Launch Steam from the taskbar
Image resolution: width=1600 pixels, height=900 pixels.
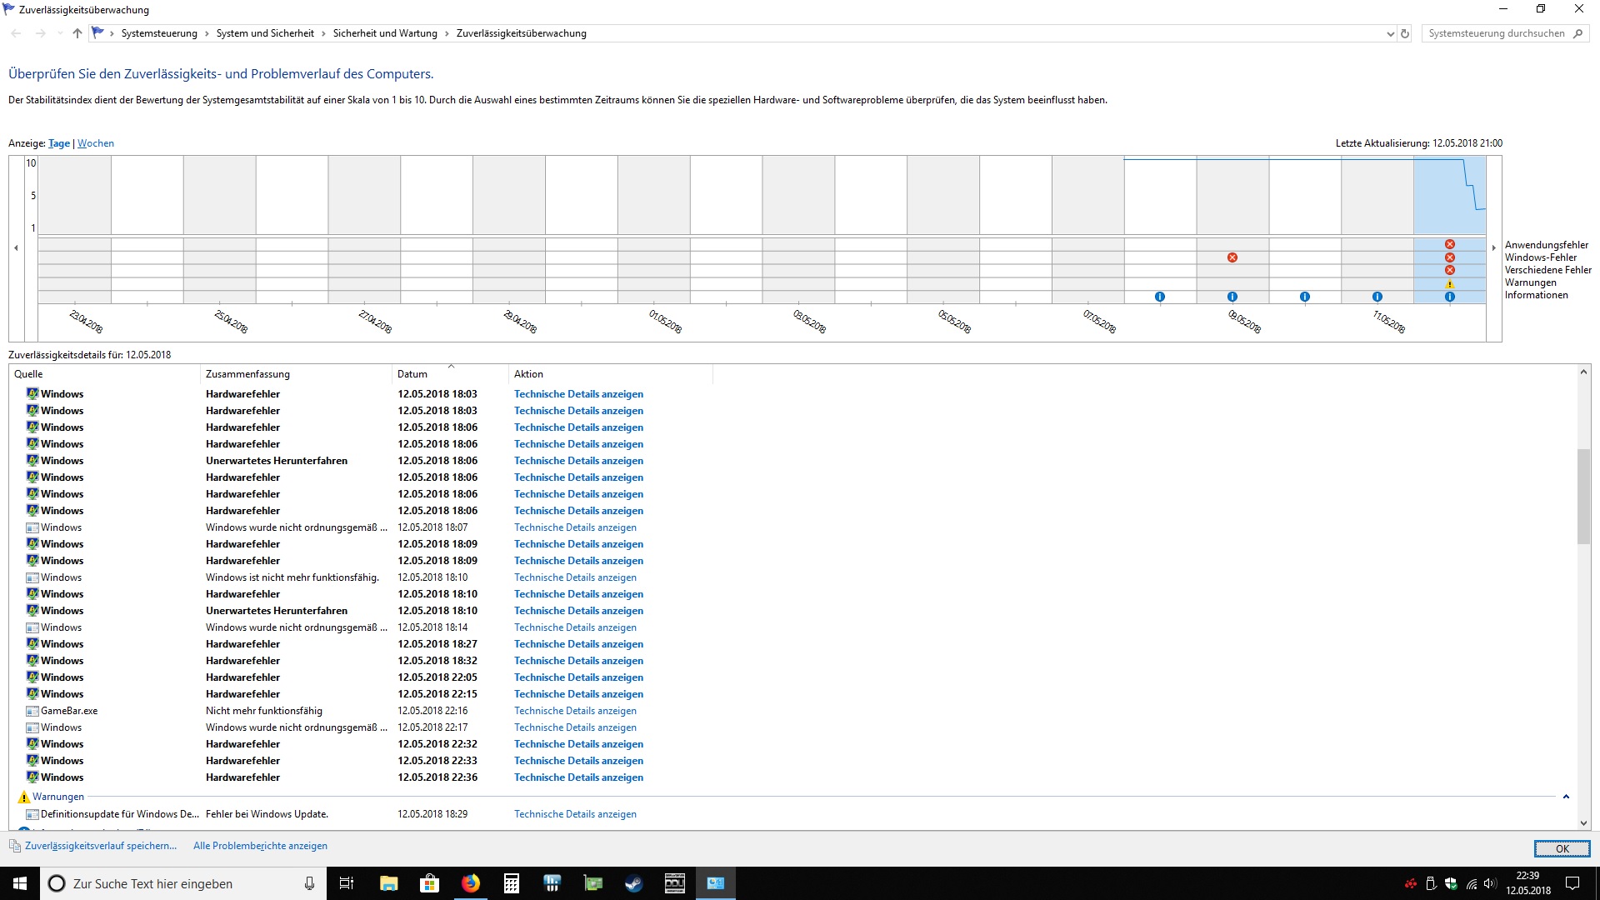[x=634, y=883]
